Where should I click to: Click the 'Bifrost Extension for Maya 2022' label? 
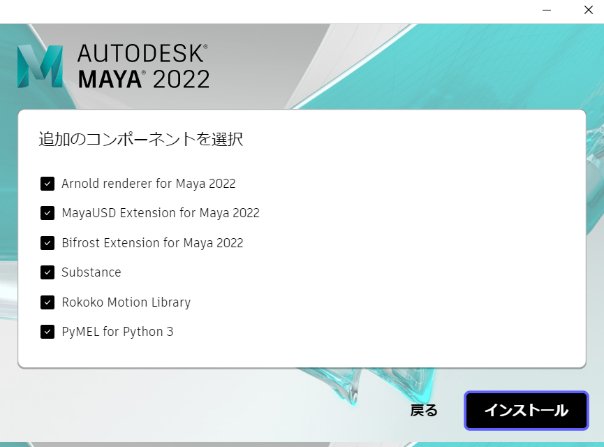coord(152,243)
